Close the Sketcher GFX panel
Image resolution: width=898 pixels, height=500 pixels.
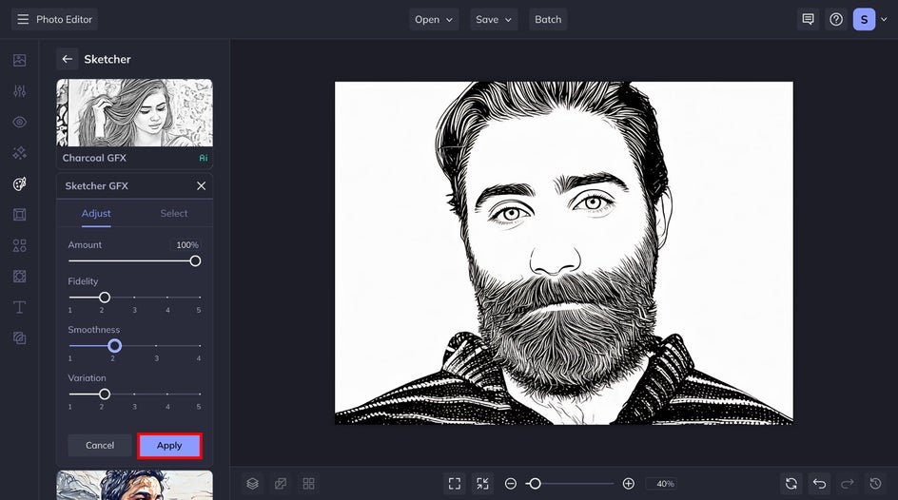click(x=201, y=186)
